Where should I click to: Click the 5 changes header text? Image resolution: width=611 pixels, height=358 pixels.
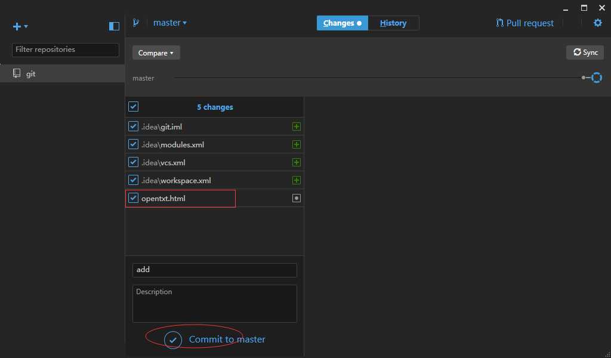[x=215, y=107]
